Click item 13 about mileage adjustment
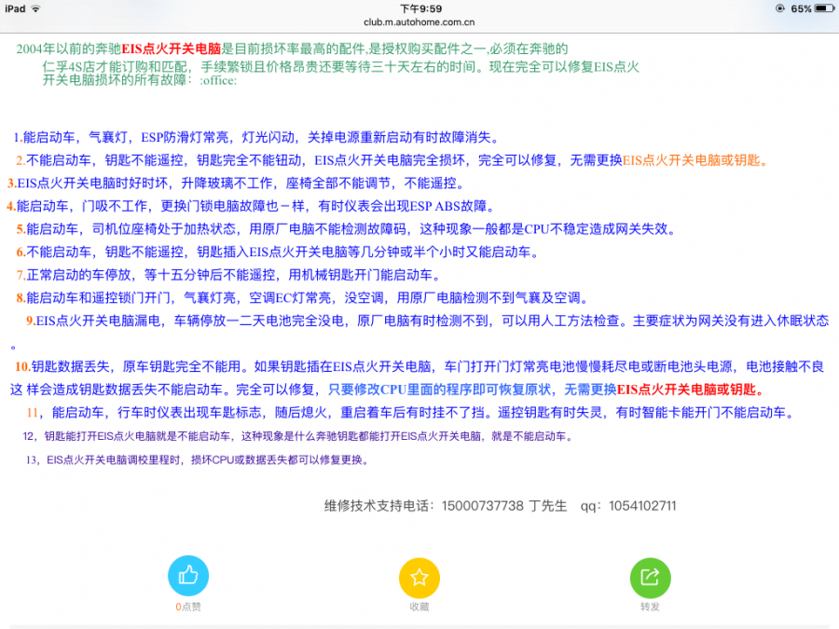 pos(198,459)
